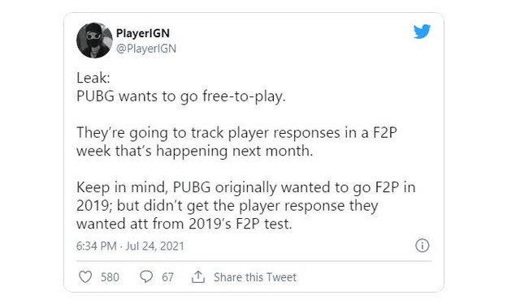
Task: Click the tweet paragraph about F2P week
Action: pyautogui.click(x=236, y=142)
